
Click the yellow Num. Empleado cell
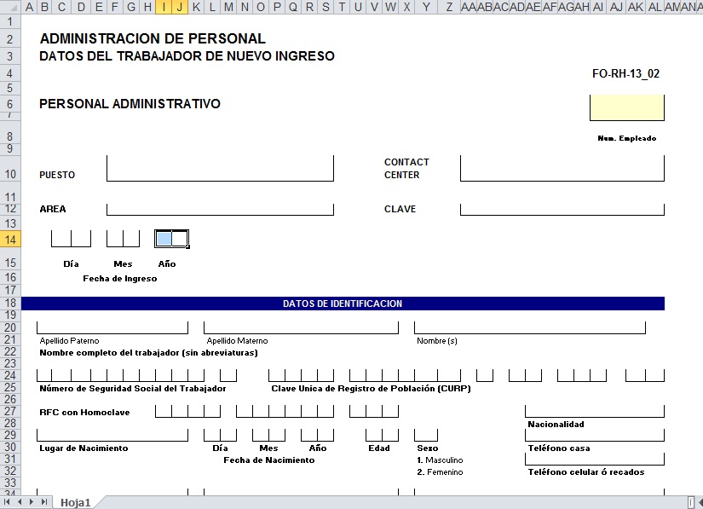[x=626, y=108]
